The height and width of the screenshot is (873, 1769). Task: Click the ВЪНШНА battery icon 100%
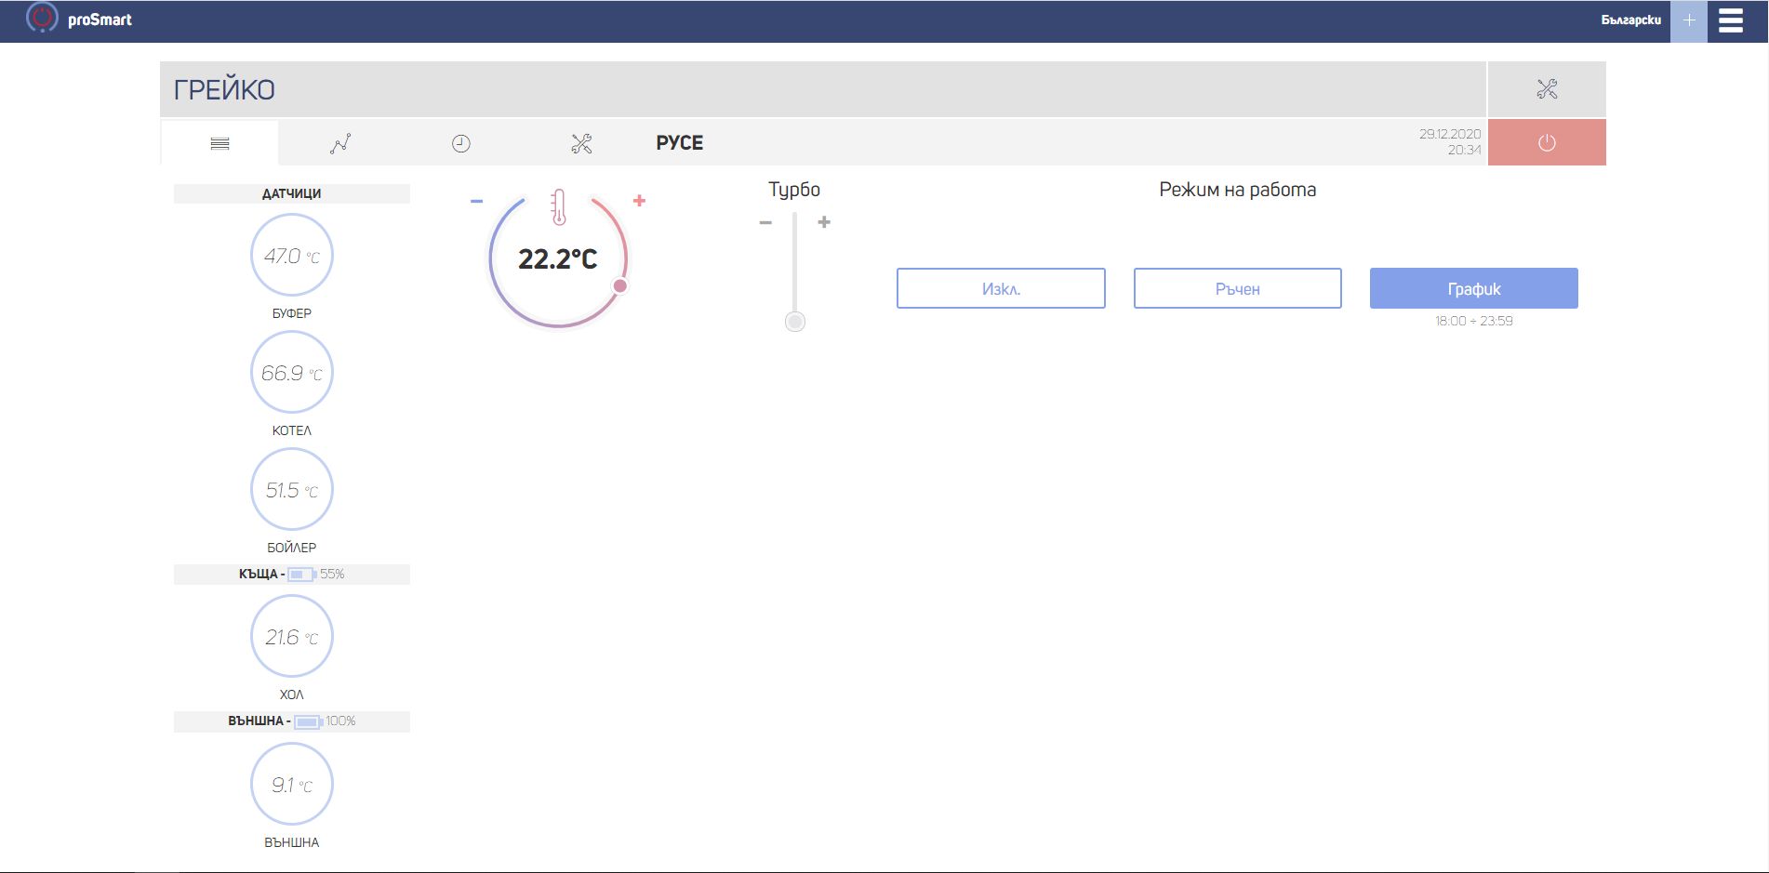[x=308, y=721]
